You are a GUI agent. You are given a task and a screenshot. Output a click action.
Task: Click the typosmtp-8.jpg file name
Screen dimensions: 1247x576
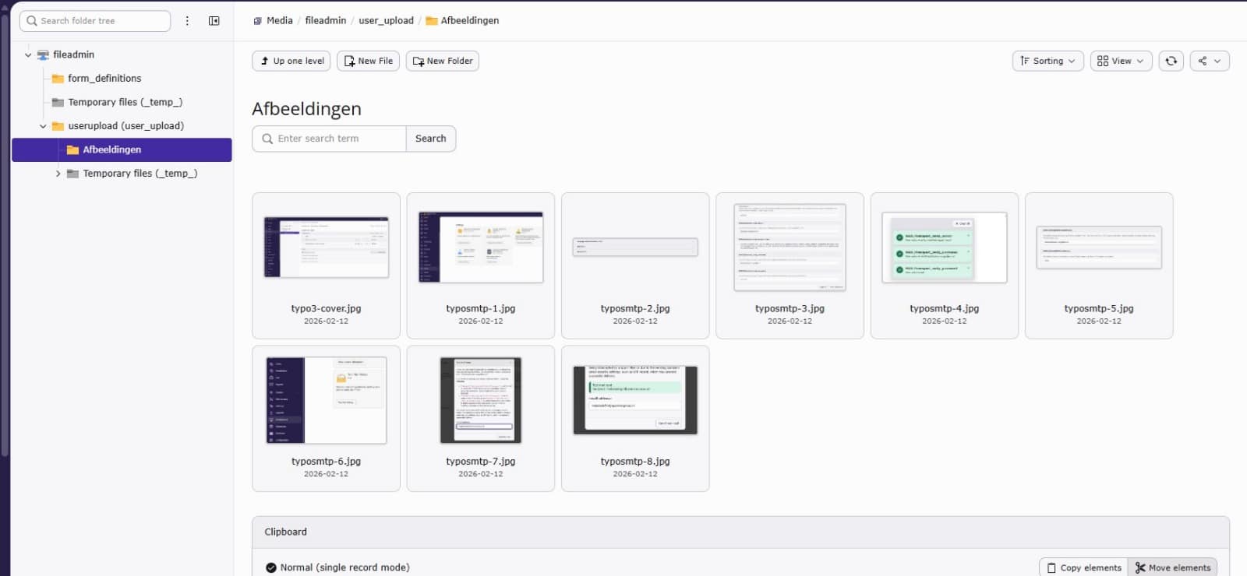(x=635, y=462)
